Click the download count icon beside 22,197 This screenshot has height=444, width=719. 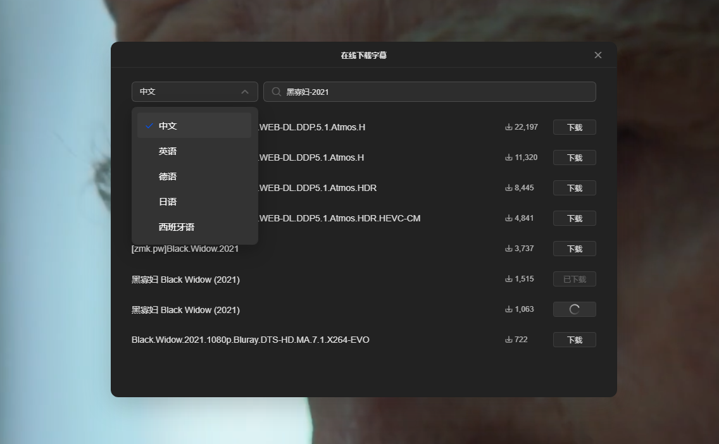[x=508, y=127]
